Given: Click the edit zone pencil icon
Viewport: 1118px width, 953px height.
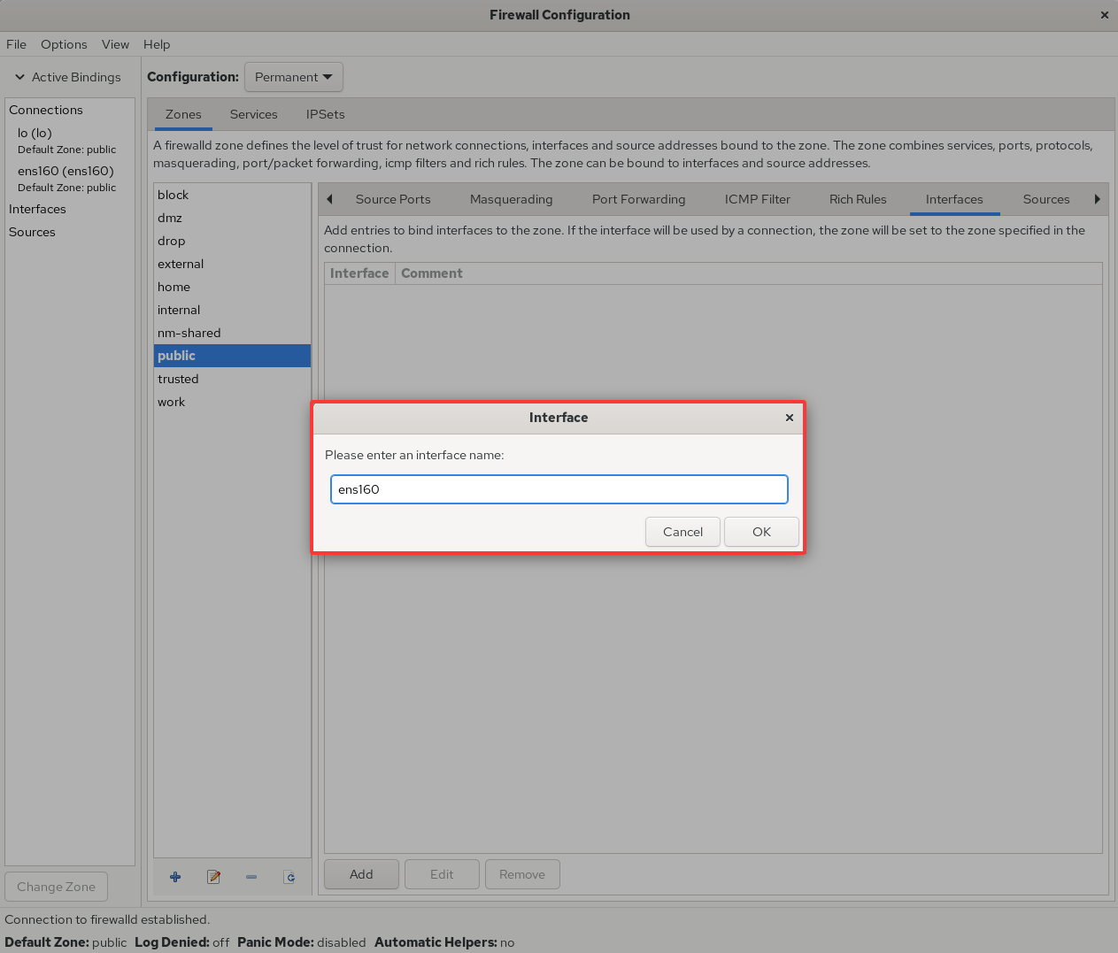Looking at the screenshot, I should [213, 877].
